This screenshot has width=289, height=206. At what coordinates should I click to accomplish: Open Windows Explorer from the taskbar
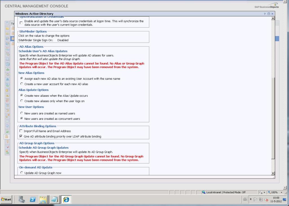43,199
